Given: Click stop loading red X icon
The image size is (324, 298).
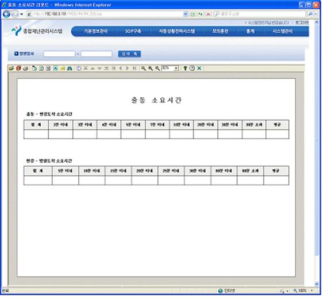Looking at the screenshot, I should click(209, 14).
